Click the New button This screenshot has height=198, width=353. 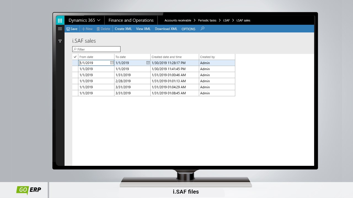(87, 29)
